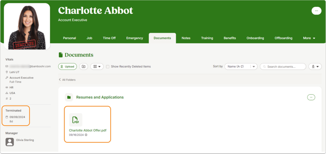Open the PDF file icon thumbnail
Image resolution: width=326 pixels, height=154 pixels.
point(75,120)
